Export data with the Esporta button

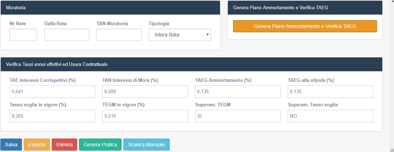pos(37,145)
